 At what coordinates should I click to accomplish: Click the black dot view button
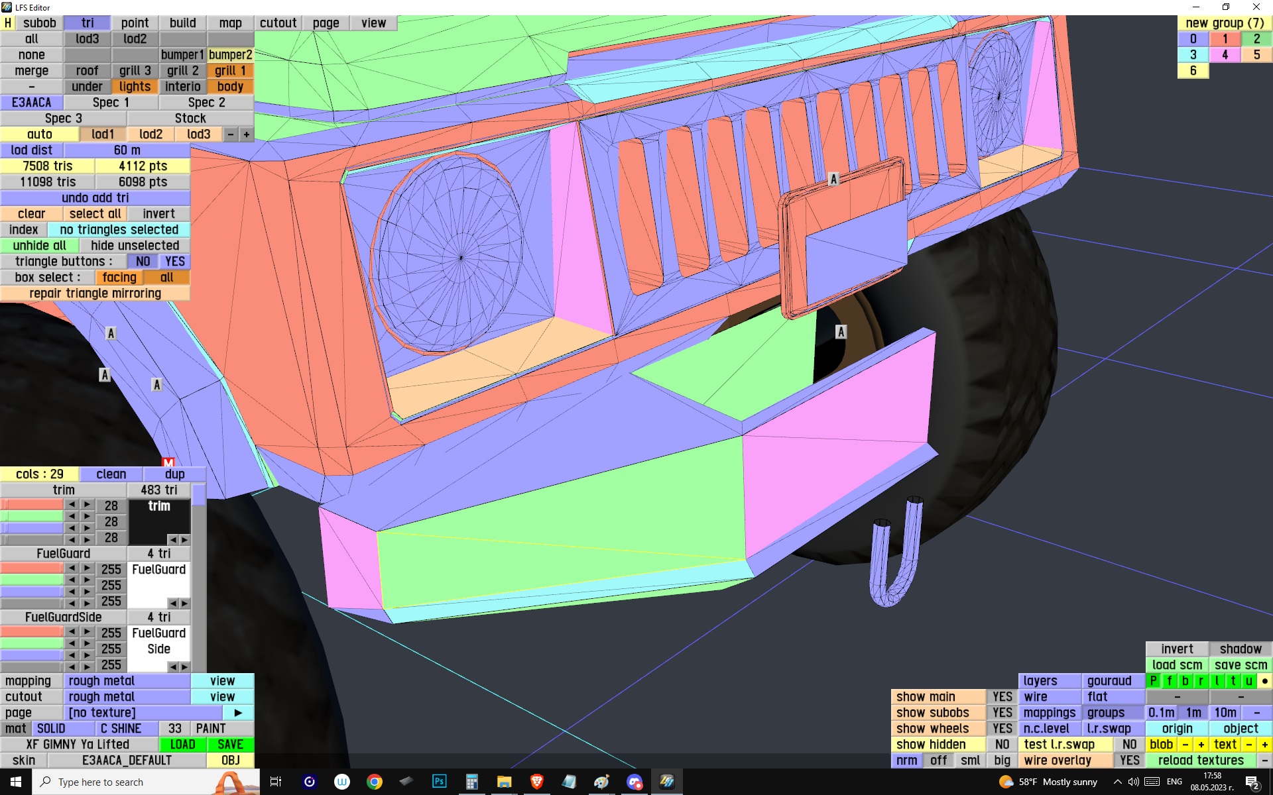click(1264, 680)
